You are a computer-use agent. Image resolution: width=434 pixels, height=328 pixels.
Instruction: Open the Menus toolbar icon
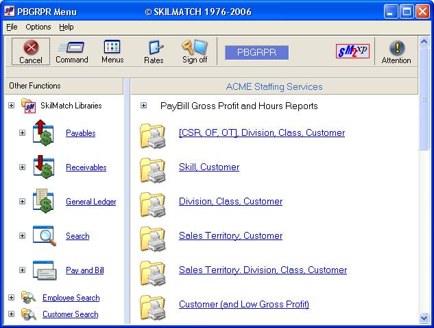point(112,47)
